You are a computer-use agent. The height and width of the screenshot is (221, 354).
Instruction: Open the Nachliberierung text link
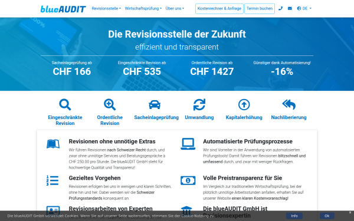point(289,117)
